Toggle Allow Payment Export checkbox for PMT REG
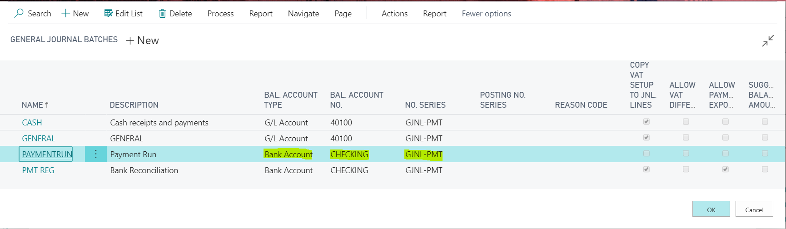Screen dimensions: 786x229 (726, 169)
